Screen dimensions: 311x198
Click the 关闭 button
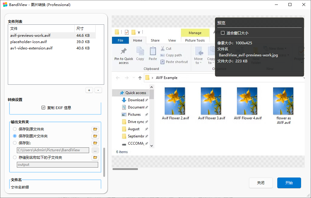pyautogui.click(x=261, y=183)
